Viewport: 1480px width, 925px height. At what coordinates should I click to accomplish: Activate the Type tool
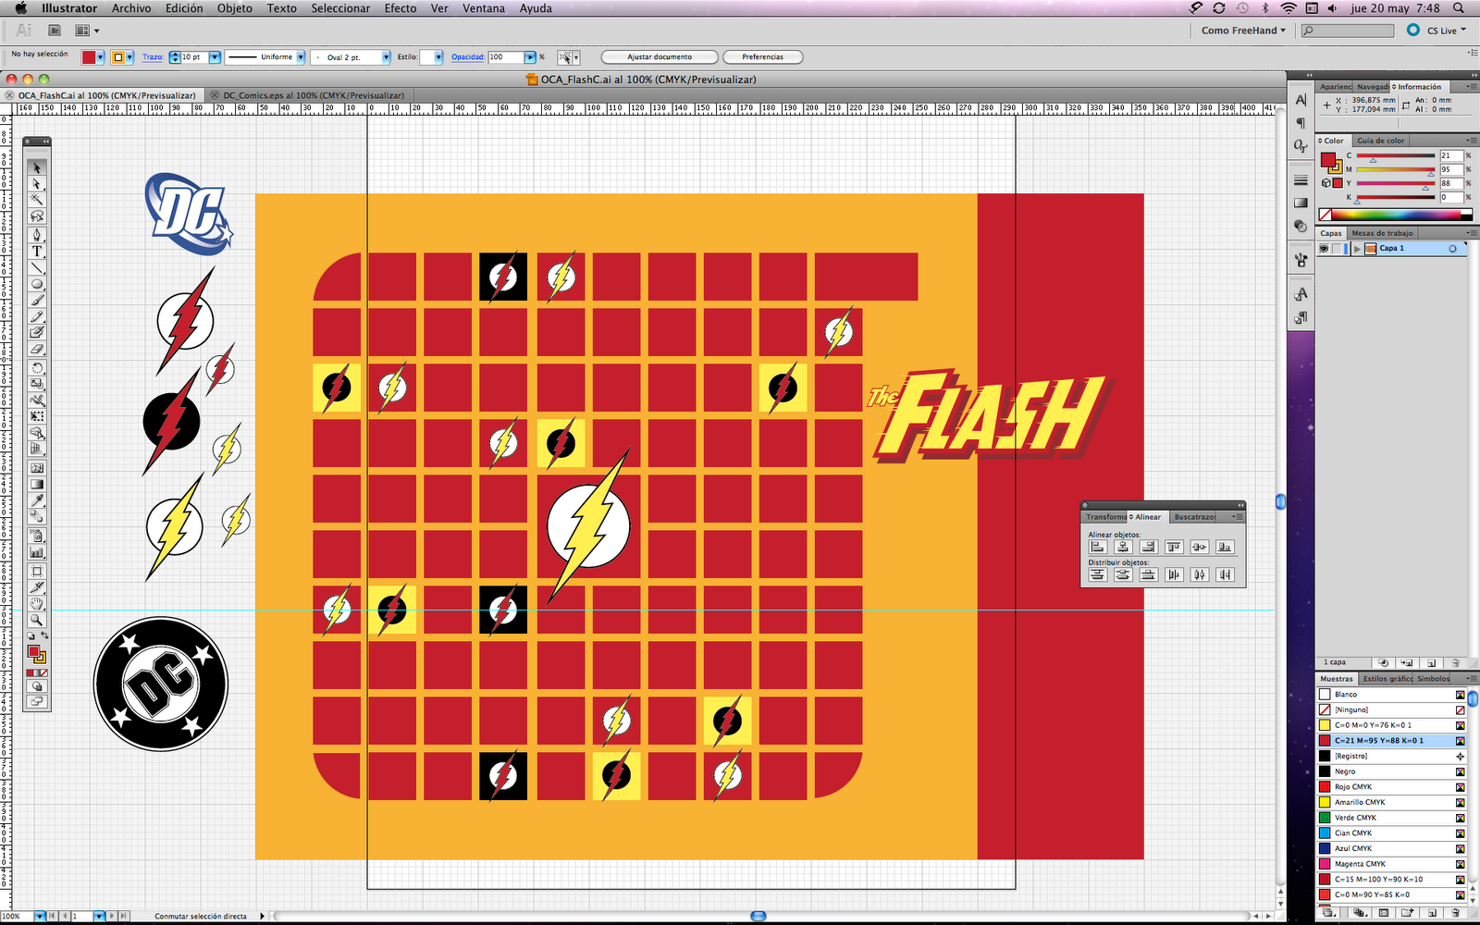point(37,252)
